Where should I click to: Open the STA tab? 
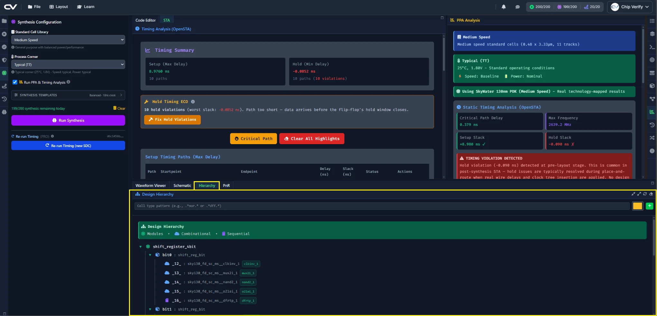[166, 20]
